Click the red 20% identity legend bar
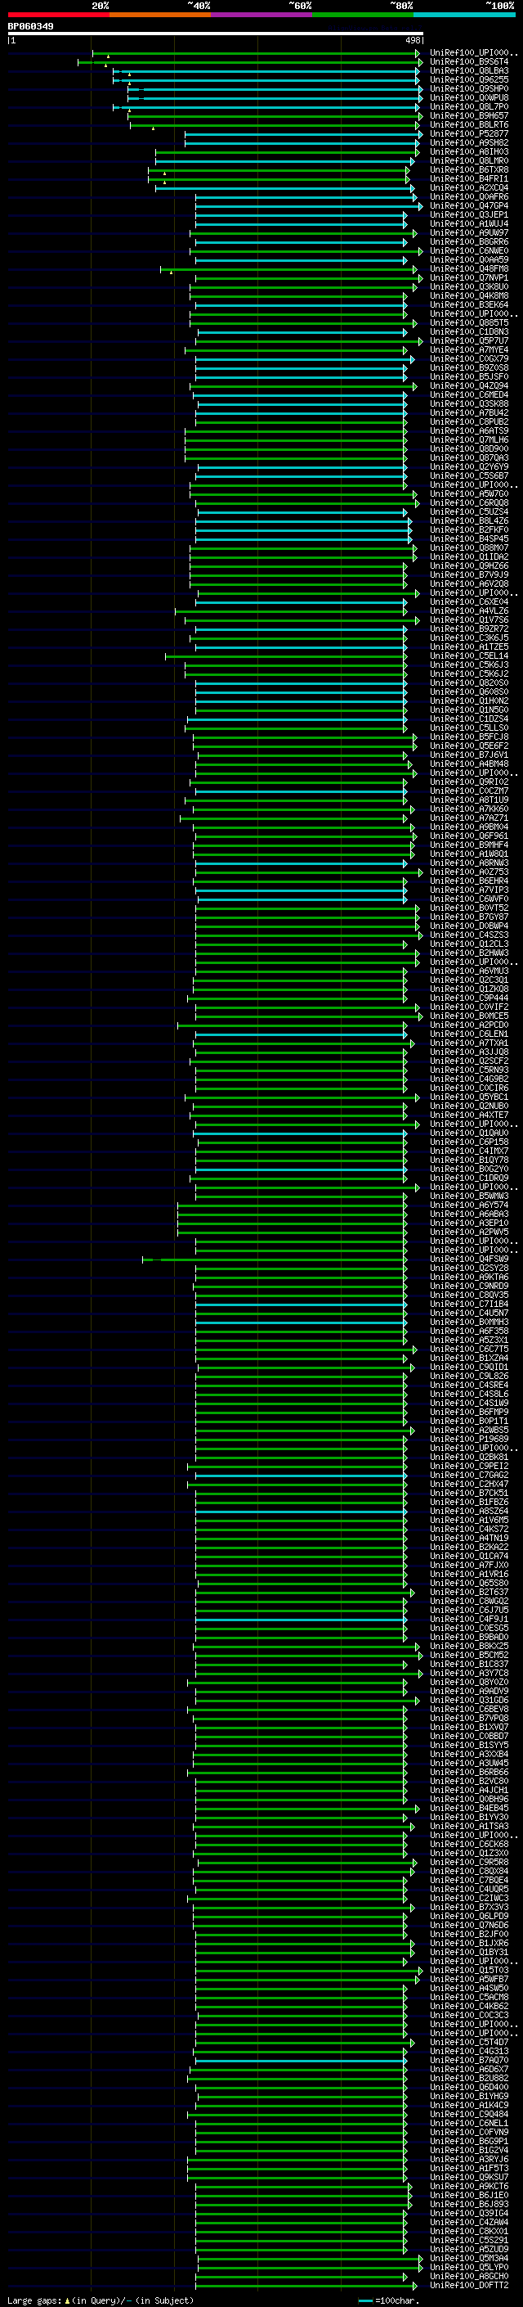The height and width of the screenshot is (2307, 523). pyautogui.click(x=58, y=15)
